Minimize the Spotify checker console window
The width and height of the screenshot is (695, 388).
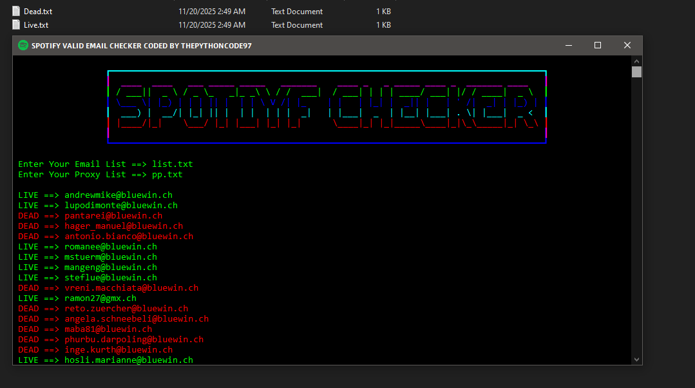569,45
